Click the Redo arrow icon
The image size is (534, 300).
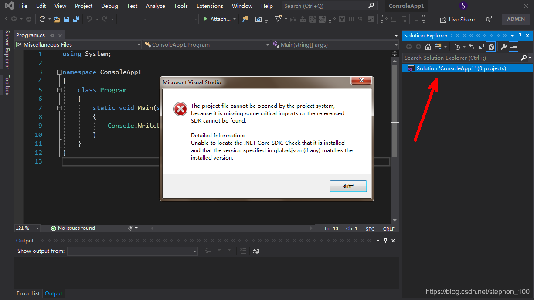tap(105, 19)
